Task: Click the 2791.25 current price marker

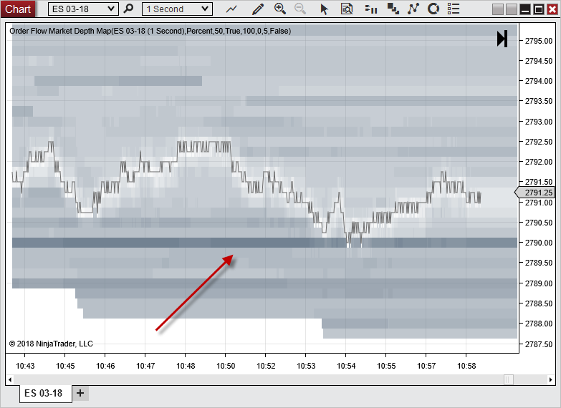Action: [x=537, y=193]
